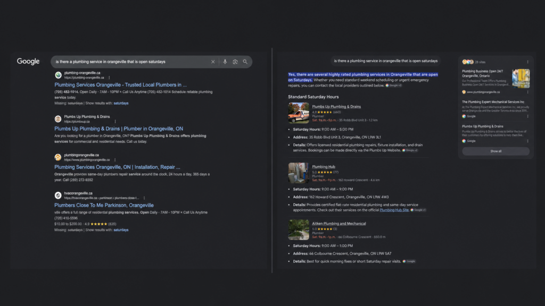Click the saturdays link under the first result
Screen dimensions: 545x306
(121, 103)
